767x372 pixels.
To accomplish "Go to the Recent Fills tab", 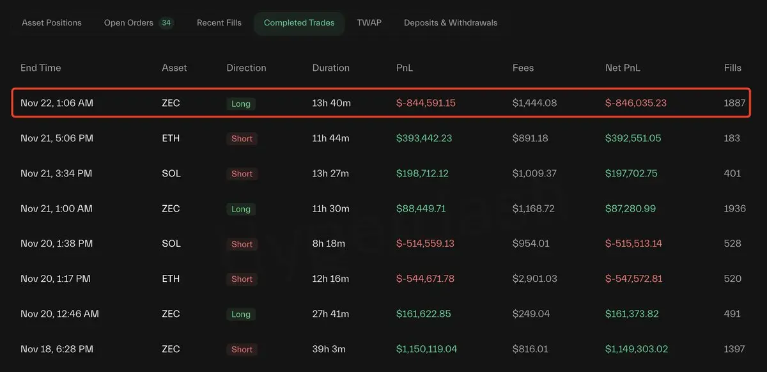I will click(219, 23).
